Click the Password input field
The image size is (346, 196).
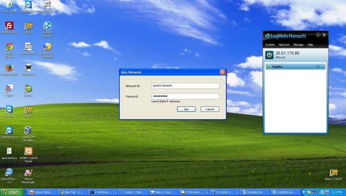tap(185, 96)
